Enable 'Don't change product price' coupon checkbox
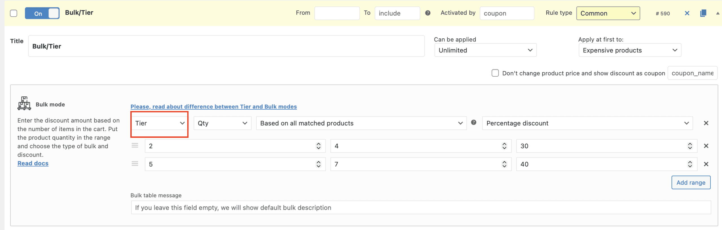 pyautogui.click(x=495, y=73)
